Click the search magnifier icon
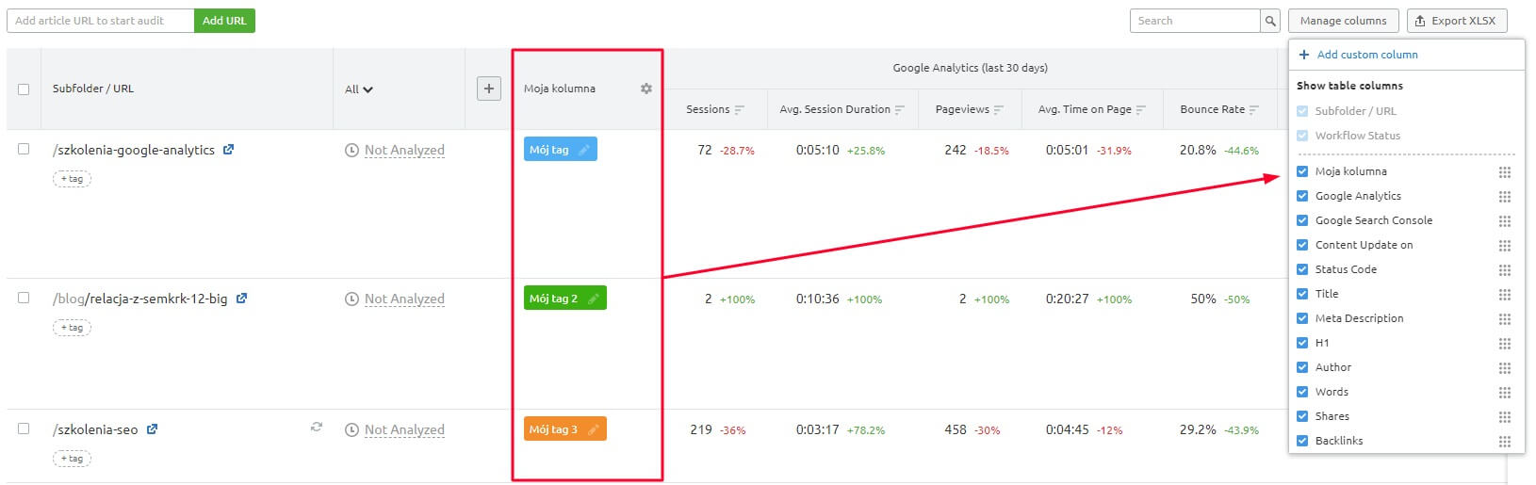The image size is (1536, 485). tap(1270, 21)
